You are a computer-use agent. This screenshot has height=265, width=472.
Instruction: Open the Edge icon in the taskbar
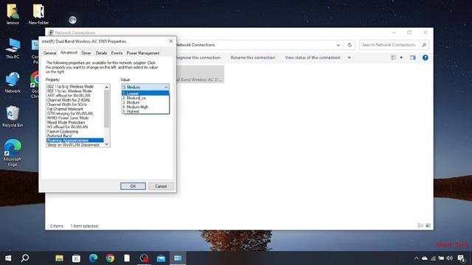coord(94,258)
